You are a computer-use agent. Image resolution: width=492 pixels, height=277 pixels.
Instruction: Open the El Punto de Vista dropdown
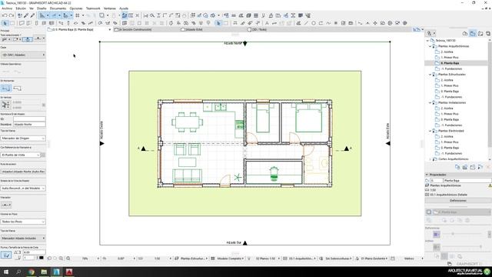21,155
